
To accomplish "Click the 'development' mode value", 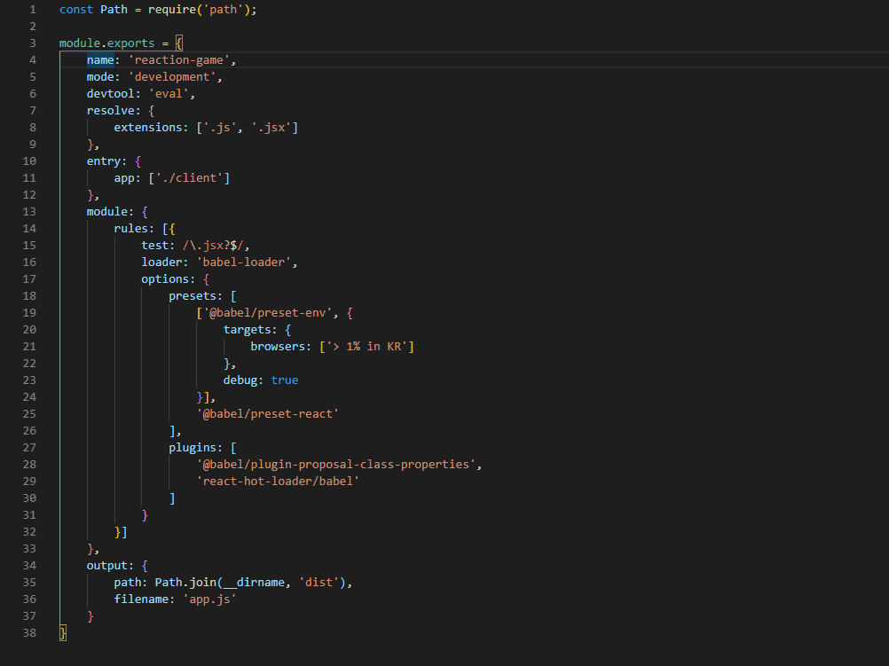I will click(172, 77).
